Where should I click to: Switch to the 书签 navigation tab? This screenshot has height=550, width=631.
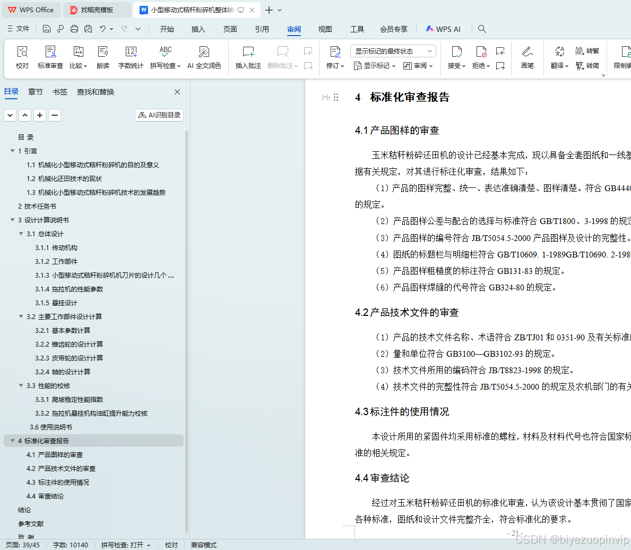tap(60, 92)
